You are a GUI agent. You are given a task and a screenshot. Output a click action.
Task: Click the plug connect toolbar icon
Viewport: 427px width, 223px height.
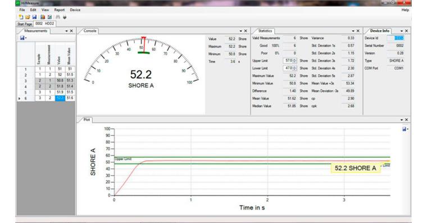(x=65, y=17)
